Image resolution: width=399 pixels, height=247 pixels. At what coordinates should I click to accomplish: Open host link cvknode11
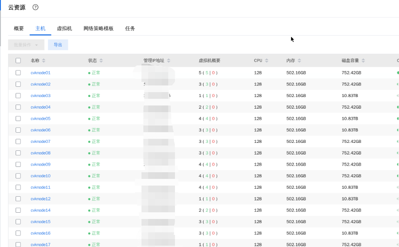coord(41,187)
